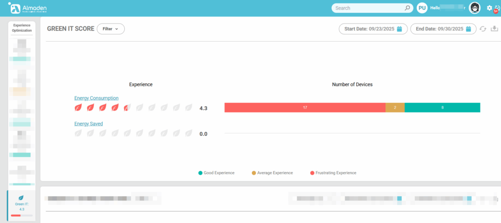The width and height of the screenshot is (501, 223).
Task: Open the Energy Consumption link
Action: (x=96, y=98)
